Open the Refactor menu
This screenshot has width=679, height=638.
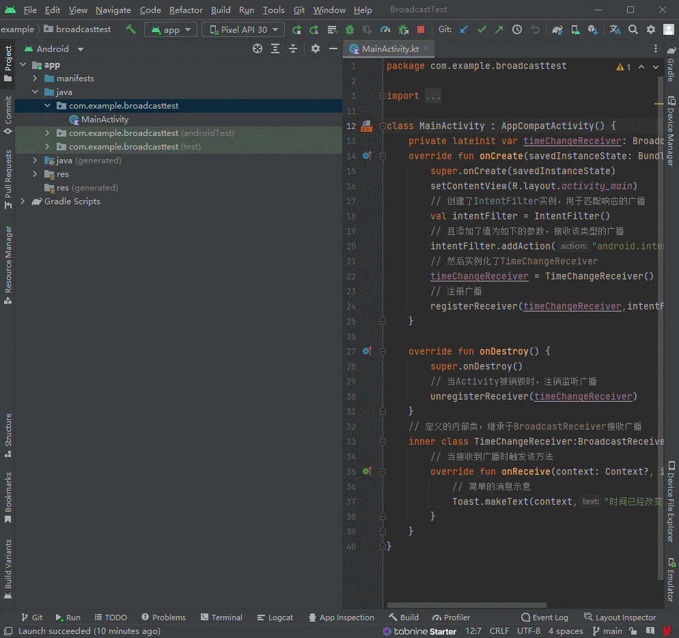(x=186, y=10)
